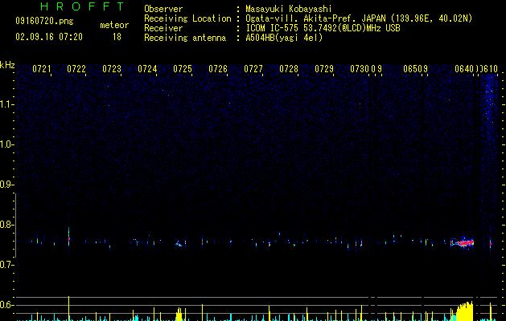Click the 0726 time marker
The image size is (506, 321).
[218, 69]
